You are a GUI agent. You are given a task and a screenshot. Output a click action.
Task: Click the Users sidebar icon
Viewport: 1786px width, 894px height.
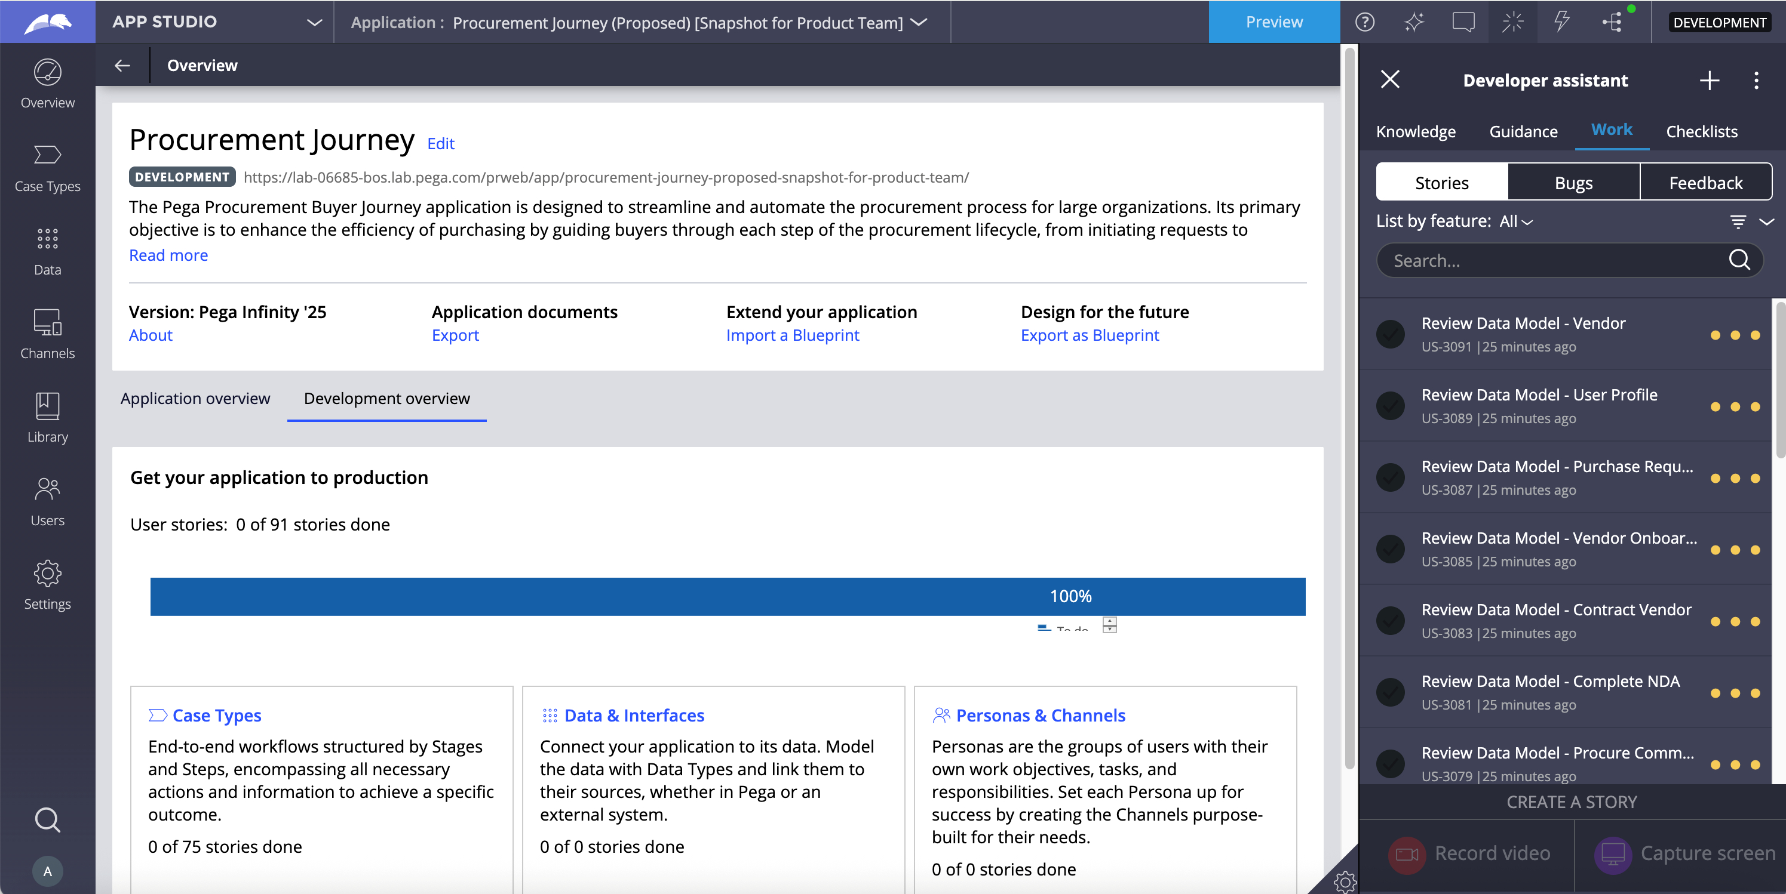pyautogui.click(x=47, y=501)
